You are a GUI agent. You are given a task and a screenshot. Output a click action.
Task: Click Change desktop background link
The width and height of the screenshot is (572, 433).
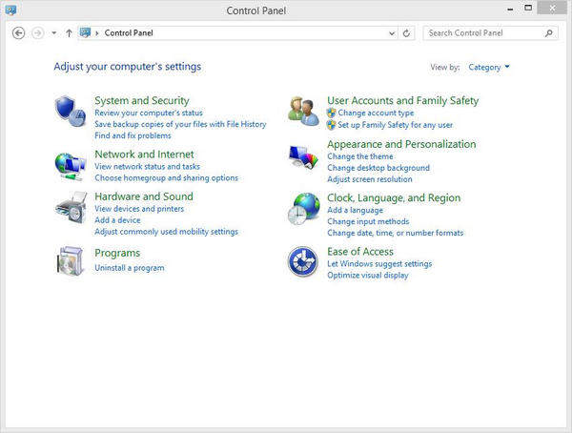coord(378,168)
